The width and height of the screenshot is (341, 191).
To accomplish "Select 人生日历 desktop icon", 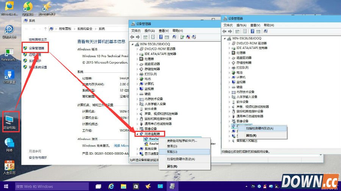I will [x=9, y=168].
